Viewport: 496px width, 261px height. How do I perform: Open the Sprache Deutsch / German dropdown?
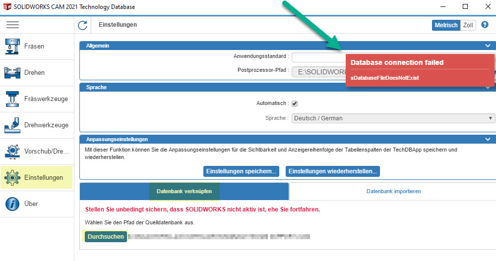click(x=393, y=118)
